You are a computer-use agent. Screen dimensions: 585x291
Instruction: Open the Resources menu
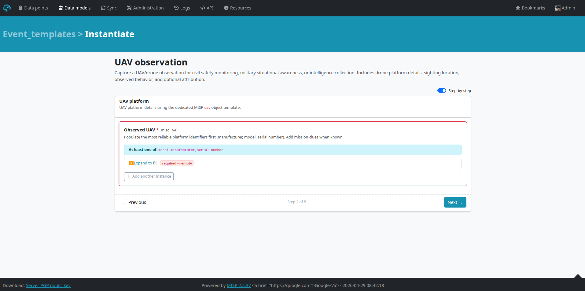click(x=237, y=8)
